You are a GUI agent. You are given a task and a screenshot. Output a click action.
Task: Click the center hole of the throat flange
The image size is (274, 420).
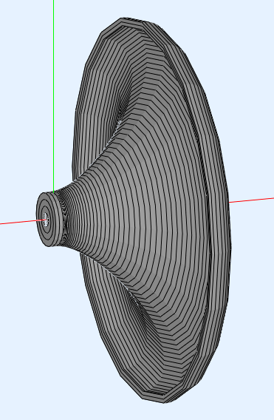pos(46,219)
